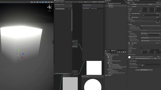161x90 pixels.
Task: Switch to the Lighting tab
Action: [x=137, y=0]
